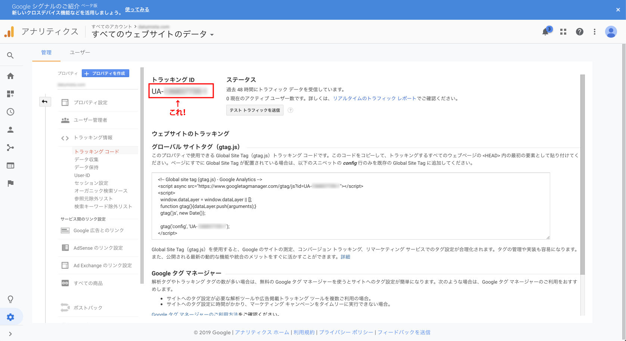This screenshot has width=626, height=341.
Task: Open フィードバックを送信 footer link
Action: pos(404,332)
